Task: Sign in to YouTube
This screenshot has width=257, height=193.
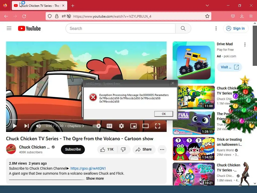Action: (x=236, y=28)
